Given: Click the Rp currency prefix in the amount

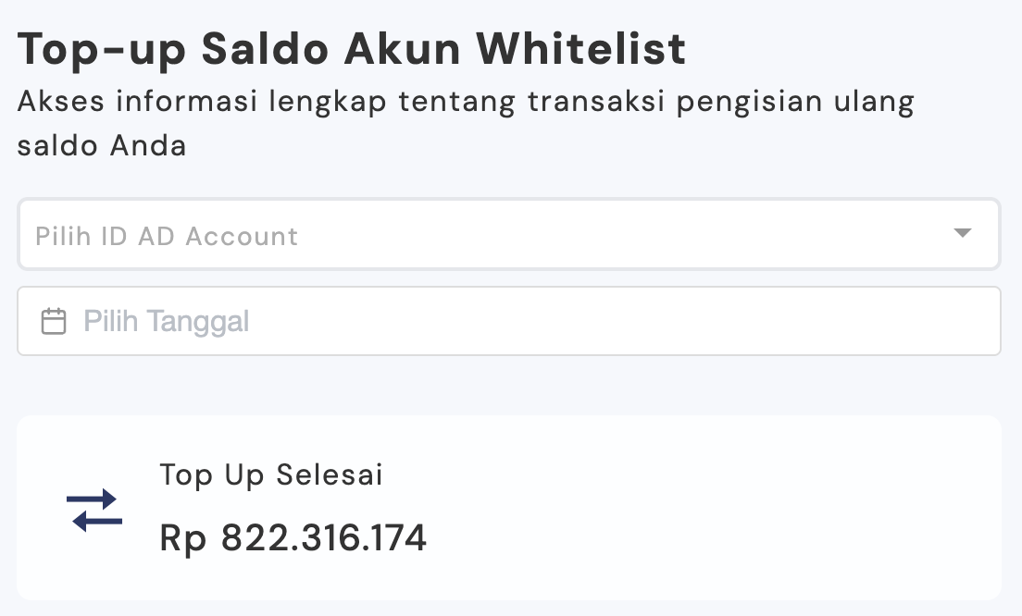Looking at the screenshot, I should pos(182,537).
